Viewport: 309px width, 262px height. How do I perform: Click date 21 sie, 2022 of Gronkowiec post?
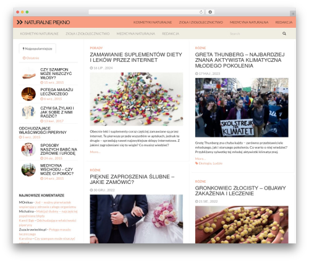[x=207, y=201]
